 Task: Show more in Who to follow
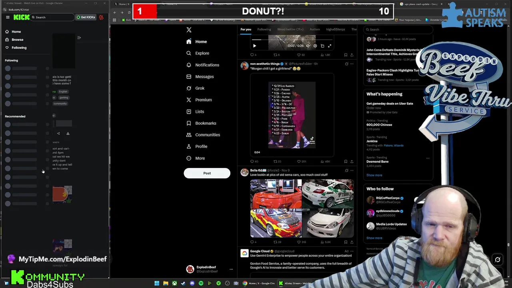tap(374, 238)
